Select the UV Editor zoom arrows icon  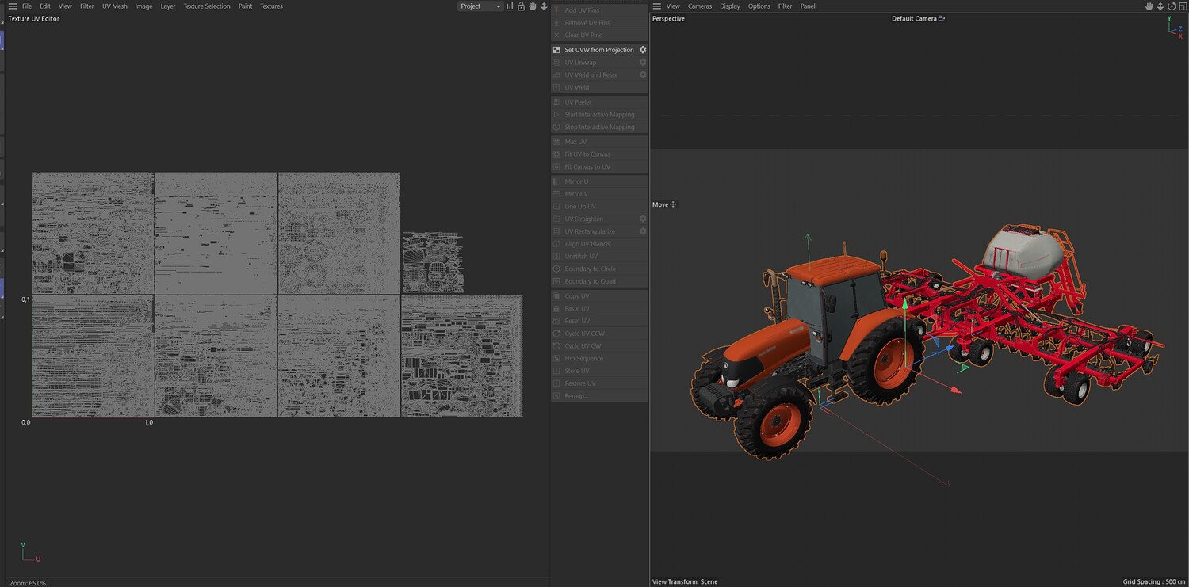tap(544, 6)
